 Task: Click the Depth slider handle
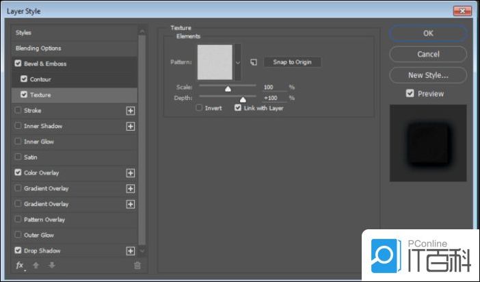coord(243,100)
